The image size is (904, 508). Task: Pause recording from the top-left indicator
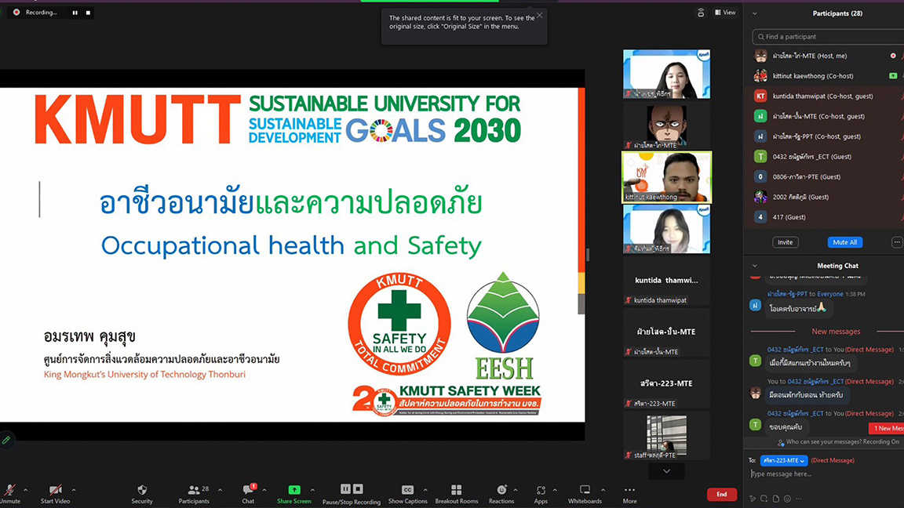click(x=75, y=13)
